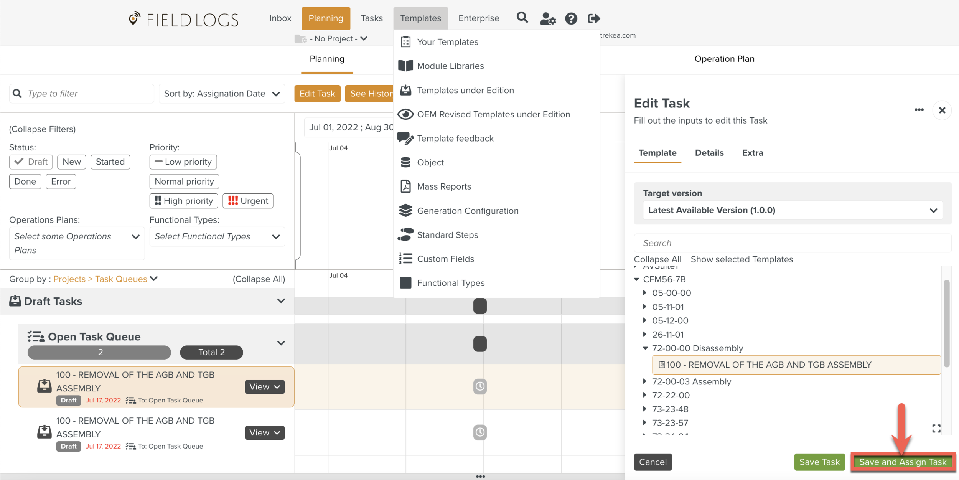The height and width of the screenshot is (480, 959).
Task: Open the three-dots menu in Edit Task
Action: click(x=919, y=110)
